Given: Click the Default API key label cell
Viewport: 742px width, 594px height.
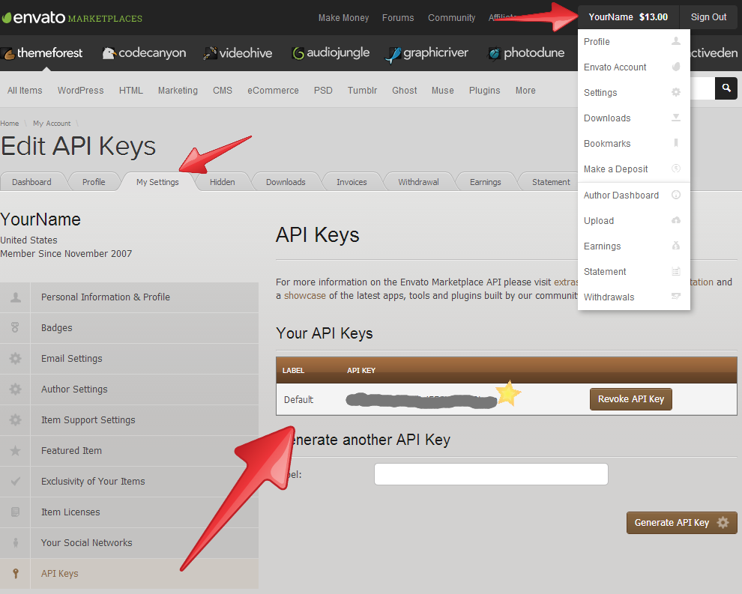Looking at the screenshot, I should [x=298, y=400].
